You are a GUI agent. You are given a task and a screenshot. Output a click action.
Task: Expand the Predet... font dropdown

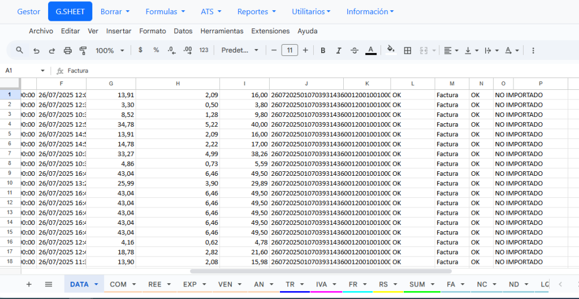pos(240,50)
